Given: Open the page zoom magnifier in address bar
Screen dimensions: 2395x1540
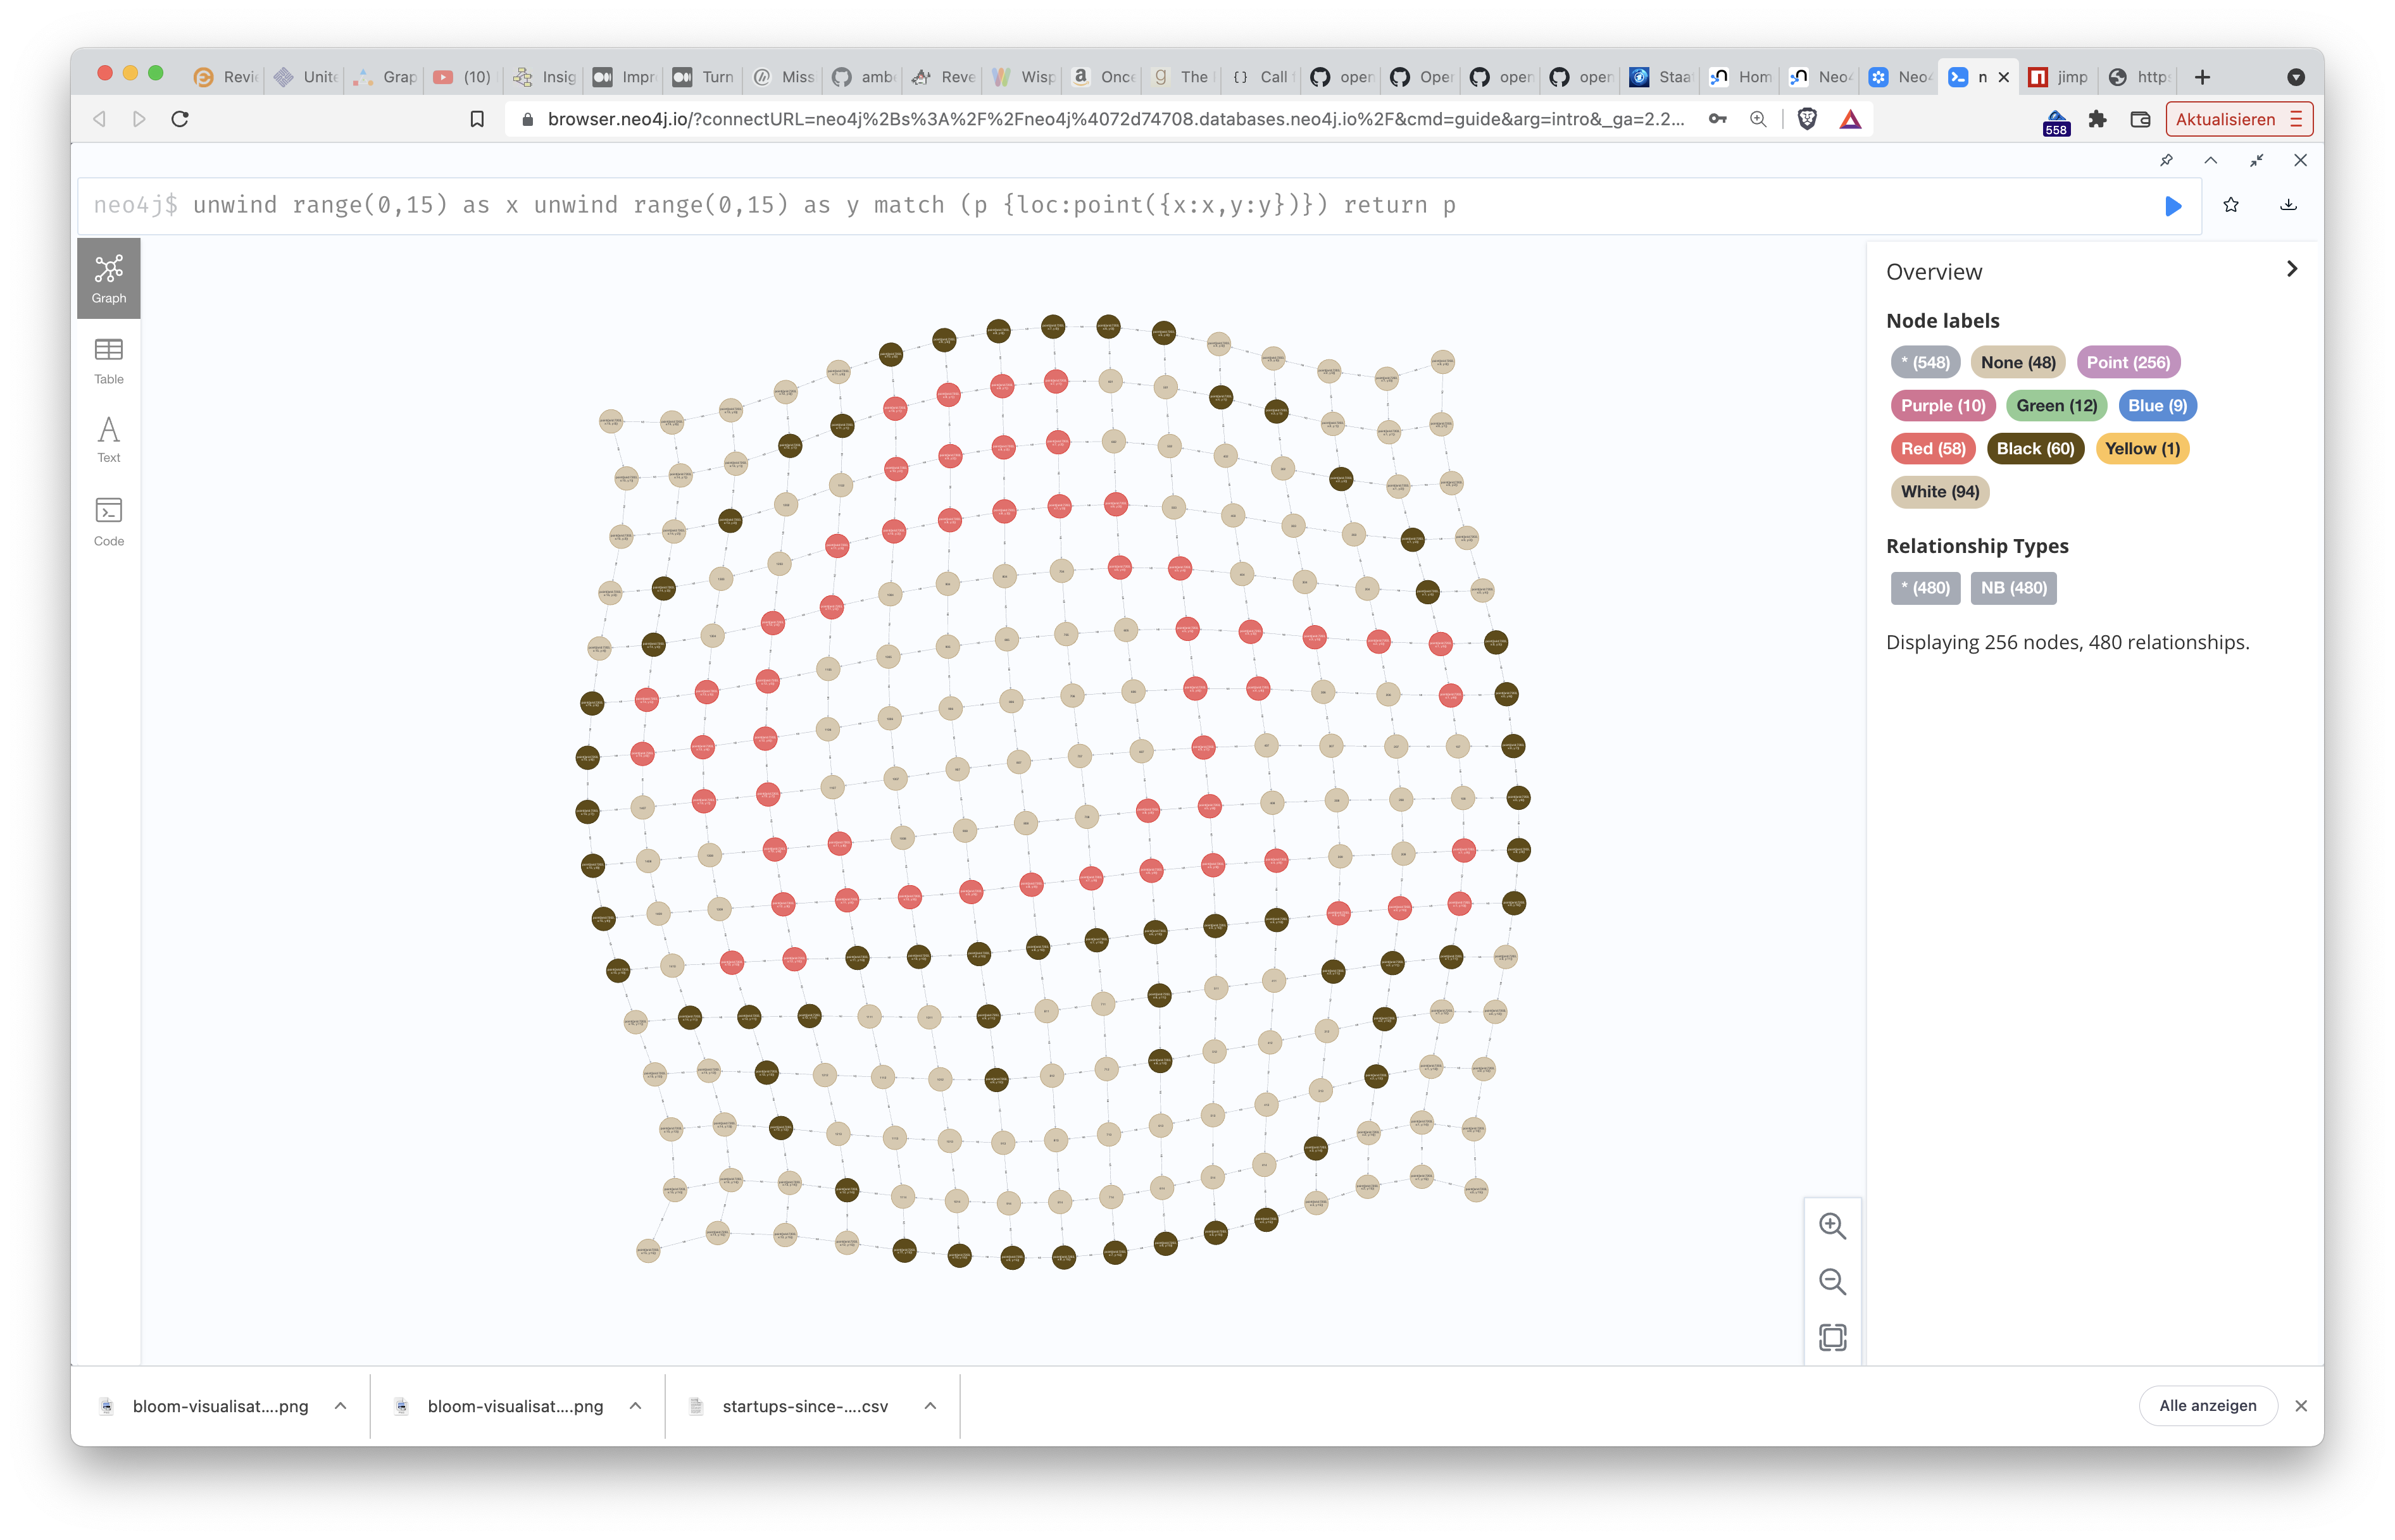Looking at the screenshot, I should (1757, 119).
